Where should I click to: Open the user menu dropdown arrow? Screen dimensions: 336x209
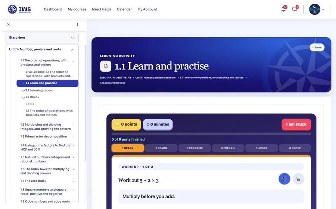[x=323, y=9]
